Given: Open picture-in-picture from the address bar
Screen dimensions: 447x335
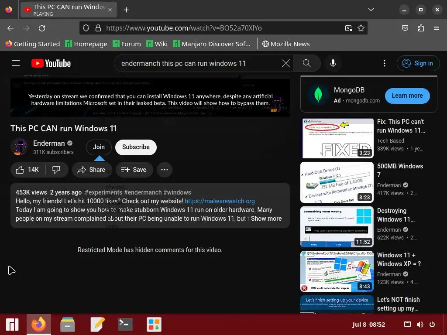Looking at the screenshot, I should (348, 28).
